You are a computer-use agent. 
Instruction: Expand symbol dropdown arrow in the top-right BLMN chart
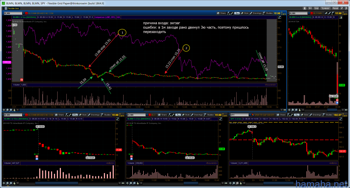[309, 13]
